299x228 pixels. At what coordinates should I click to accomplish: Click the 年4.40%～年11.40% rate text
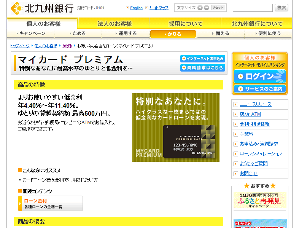click(48, 105)
